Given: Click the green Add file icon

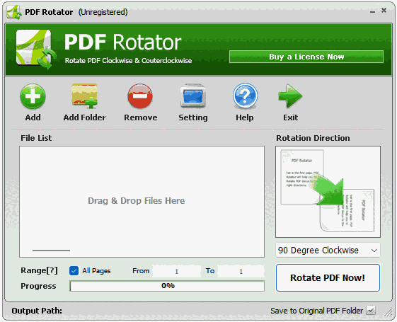Looking at the screenshot, I should 33,96.
